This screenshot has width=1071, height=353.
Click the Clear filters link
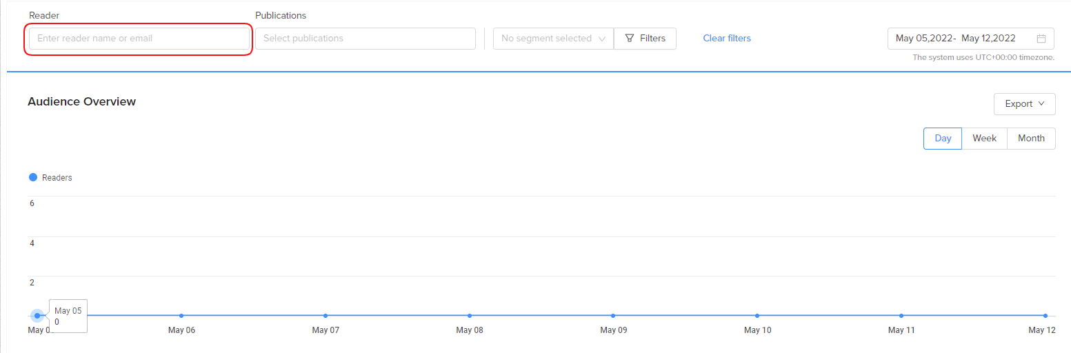pos(727,39)
